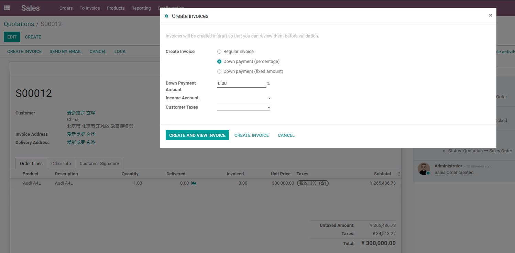Click the Subtotal column header
Image resolution: width=515 pixels, height=253 pixels.
[x=382, y=174]
